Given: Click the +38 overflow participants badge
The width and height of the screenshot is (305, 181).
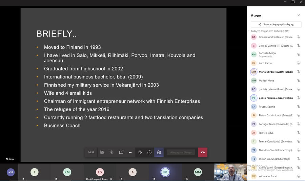Looking at the screenshot, I should pyautogui.click(x=11, y=172).
